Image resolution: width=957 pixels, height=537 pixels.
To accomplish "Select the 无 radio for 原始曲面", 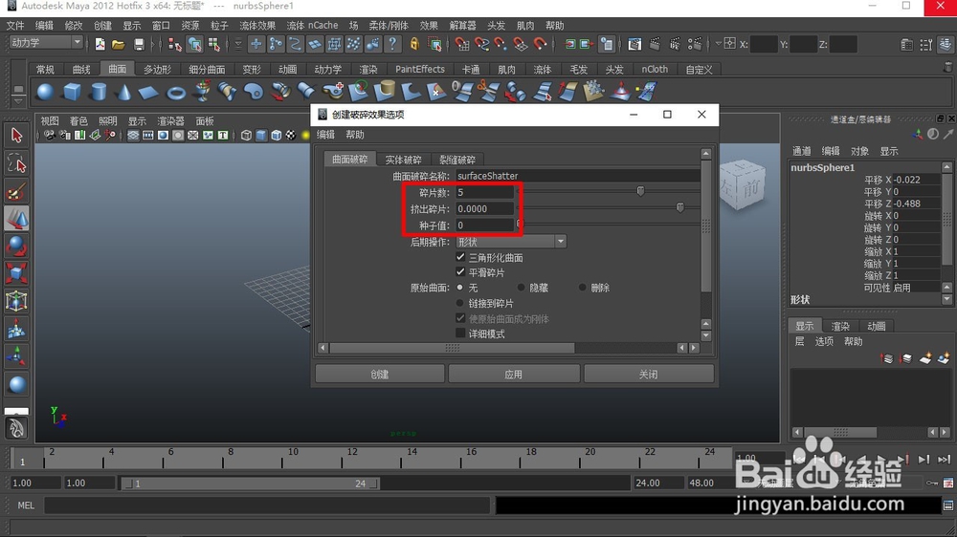I will (x=460, y=287).
